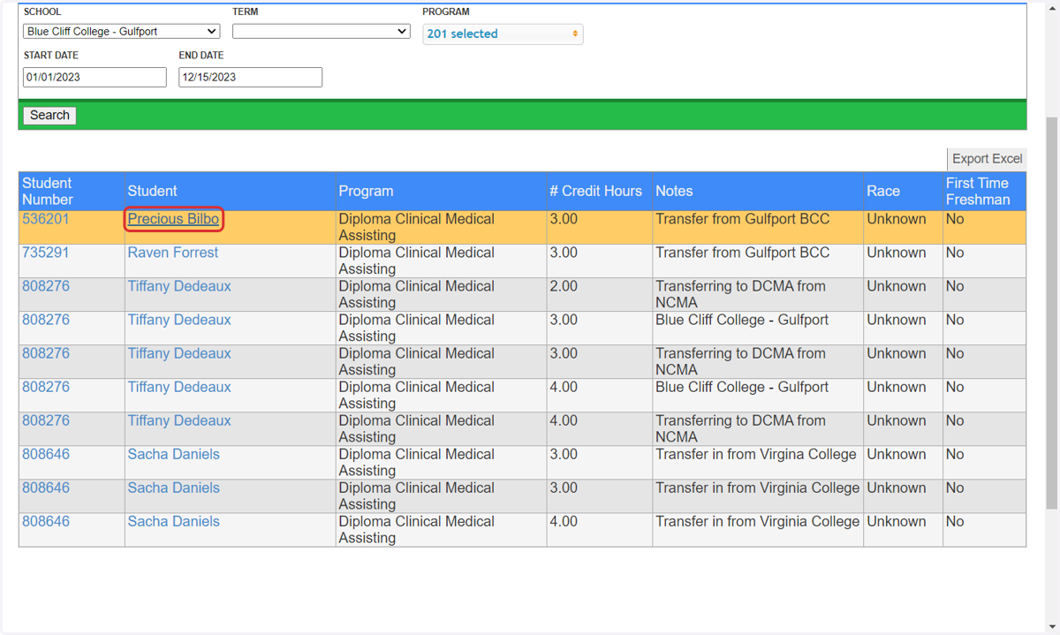Viewport: 1060px width, 635px height.
Task: Open student number 536201
Action: [x=45, y=219]
